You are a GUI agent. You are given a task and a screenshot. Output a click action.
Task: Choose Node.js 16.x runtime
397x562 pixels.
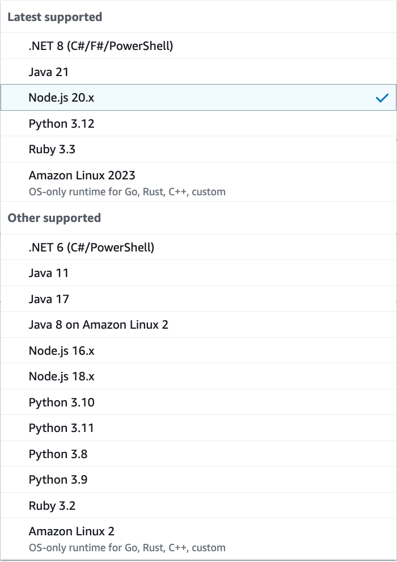tap(198, 350)
